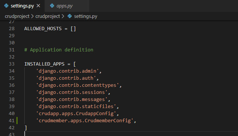Click 'django.contrib.staticfiles' string

tap(76, 106)
